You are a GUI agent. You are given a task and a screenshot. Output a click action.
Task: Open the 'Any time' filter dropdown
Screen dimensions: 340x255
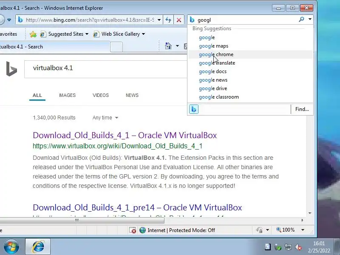click(105, 118)
